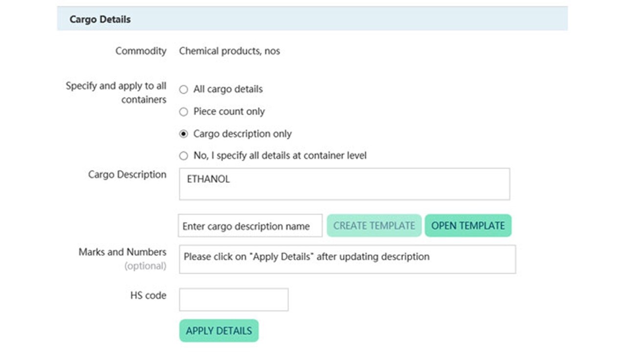Screen dimensions: 626x352
Task: Enable the Cargo description only setting
Action: [183, 133]
